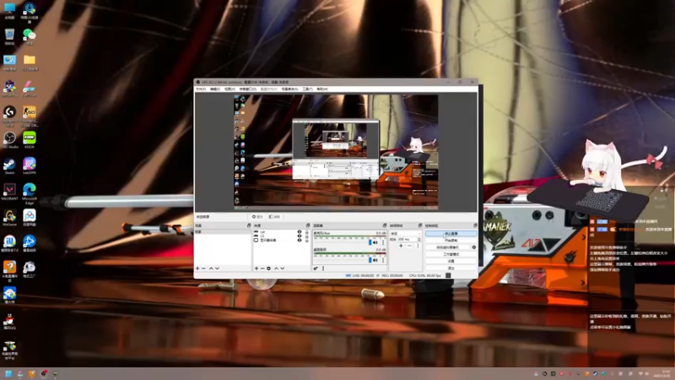Add a new scene with the plus button
This screenshot has height=380, width=675.
coord(197,269)
